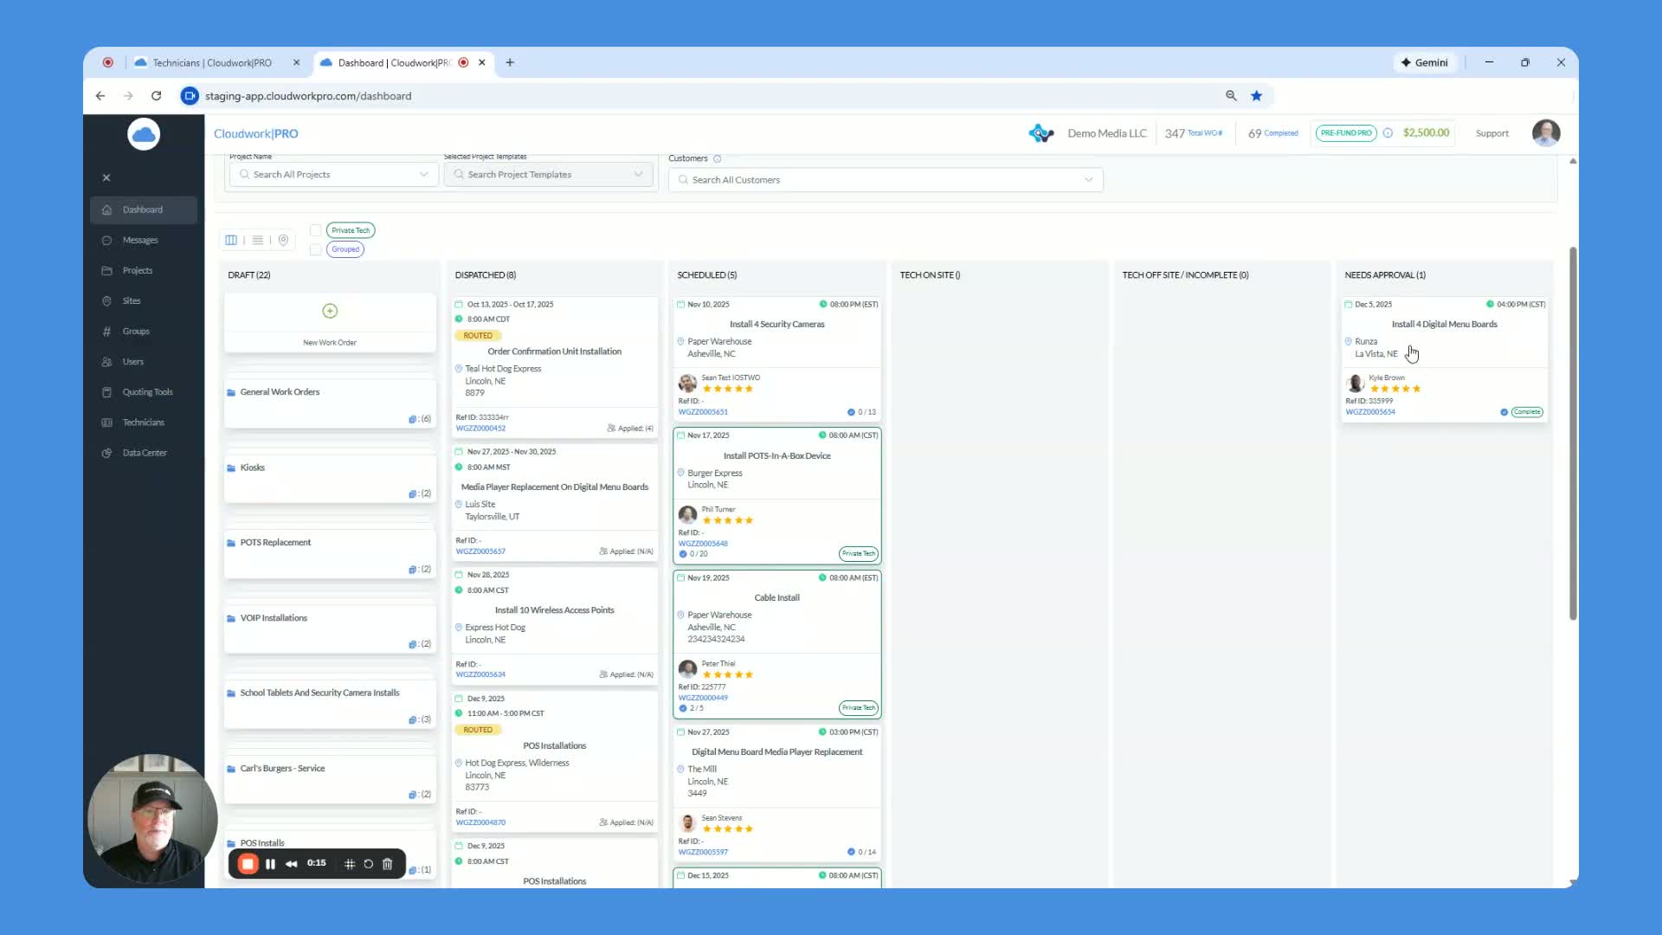
Task: Click the info icon beside Customers label
Action: [717, 158]
